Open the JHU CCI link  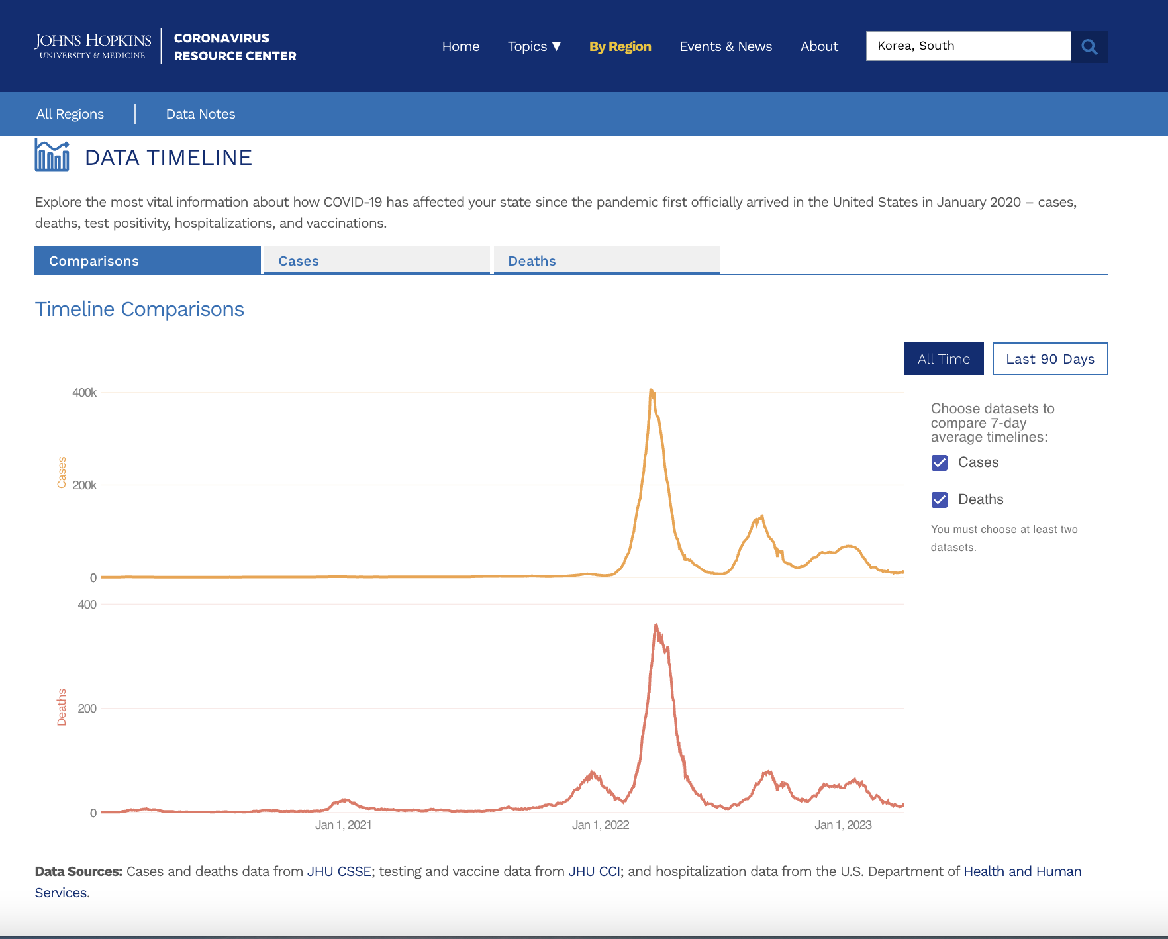[x=594, y=871]
